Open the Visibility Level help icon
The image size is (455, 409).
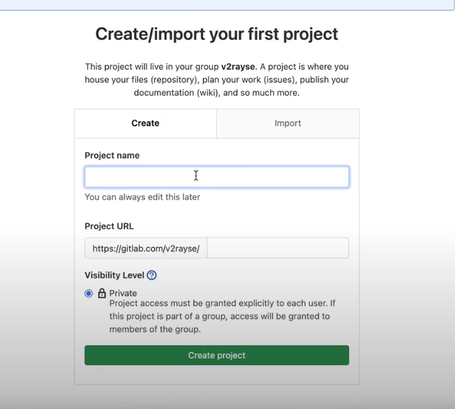152,275
